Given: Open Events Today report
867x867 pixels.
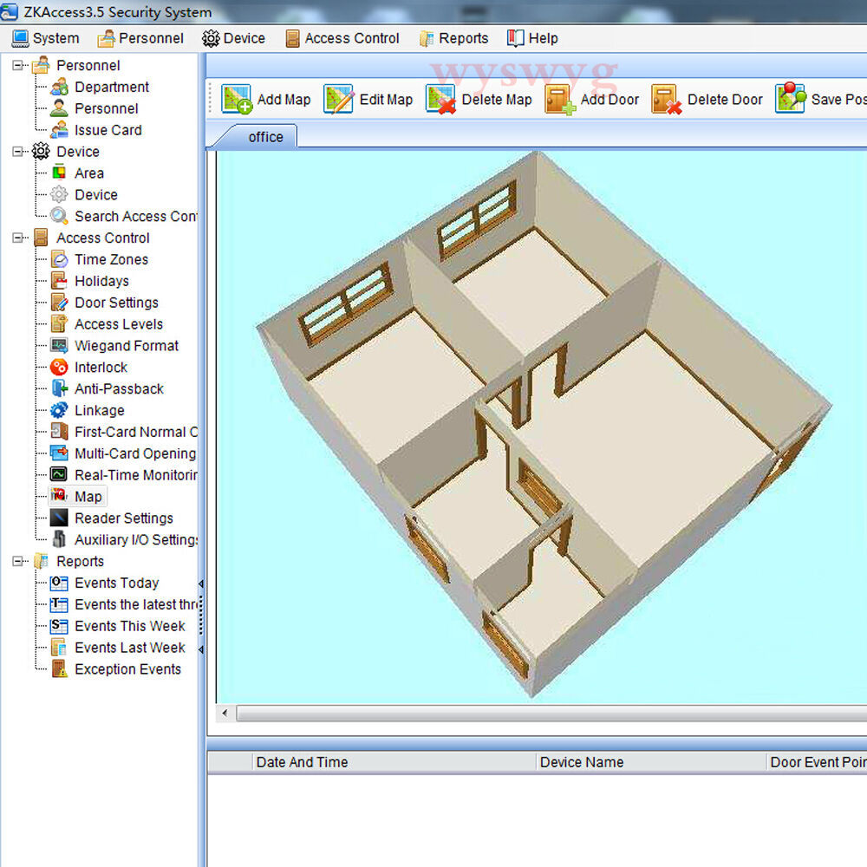Looking at the screenshot, I should pyautogui.click(x=116, y=583).
